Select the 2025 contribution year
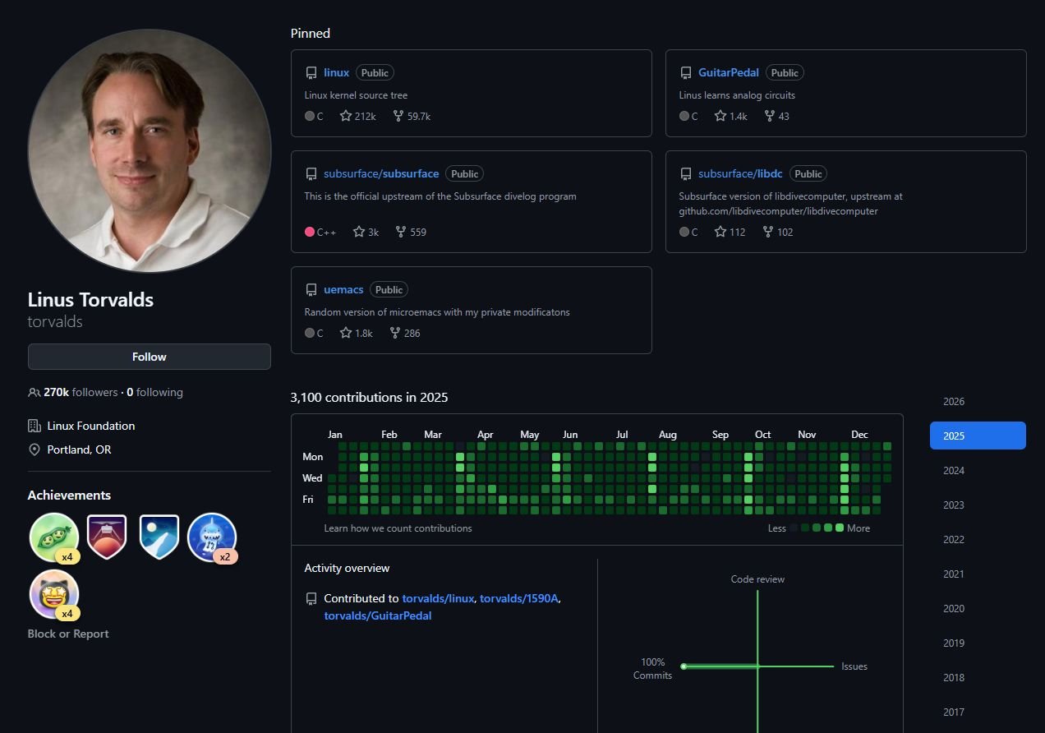The image size is (1045, 733). 978,436
